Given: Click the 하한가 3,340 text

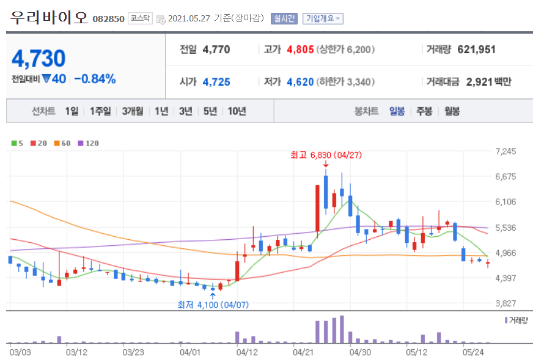Looking at the screenshot, I should point(345,82).
